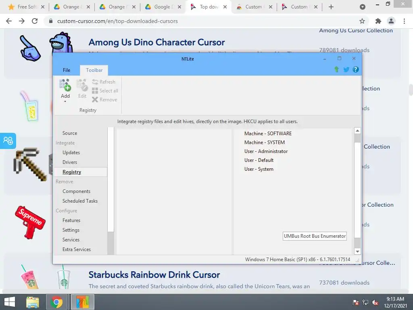413x310 pixels.
Task: Open Among Us Dino Character Cursor link
Action: pyautogui.click(x=157, y=42)
